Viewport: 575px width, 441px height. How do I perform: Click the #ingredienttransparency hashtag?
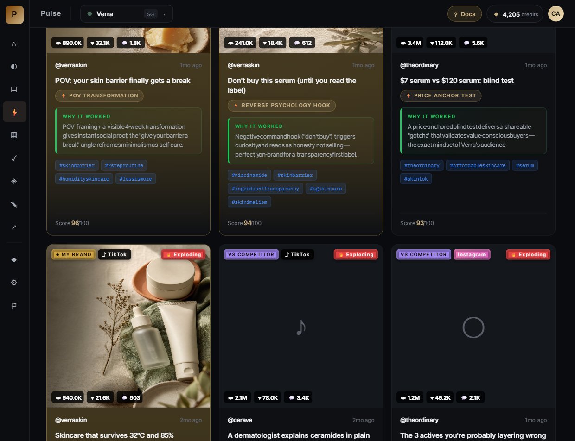pos(265,189)
